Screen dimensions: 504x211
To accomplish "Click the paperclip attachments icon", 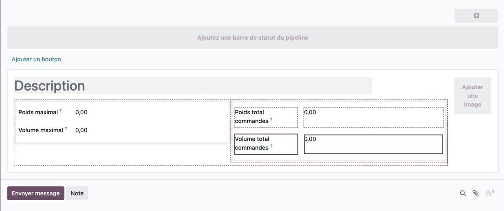I will tap(476, 193).
